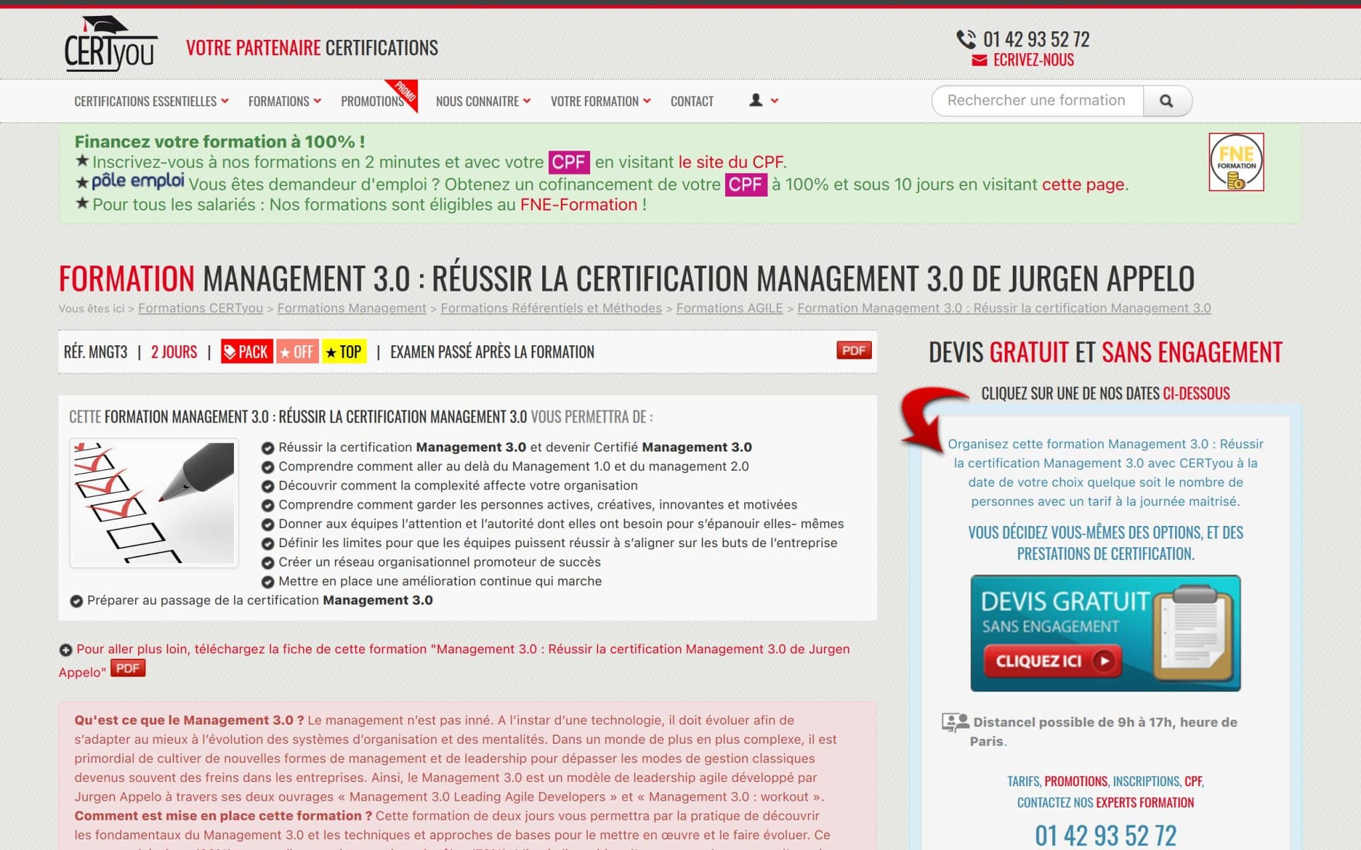Open the account dropdown arrow

coord(774,101)
